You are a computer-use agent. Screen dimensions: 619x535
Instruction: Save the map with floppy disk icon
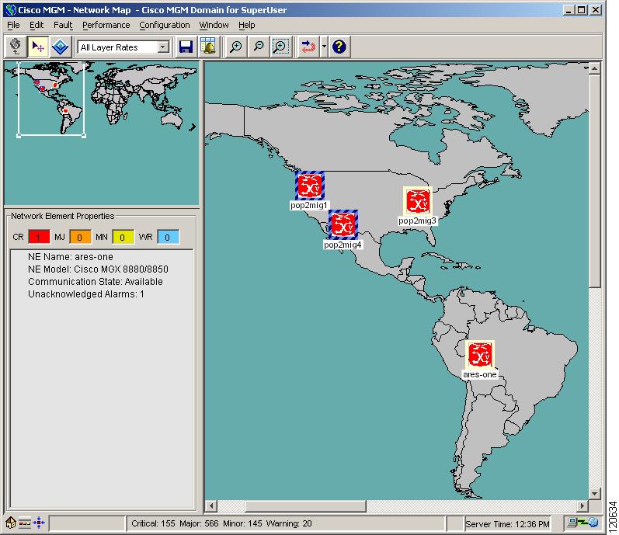[186, 47]
